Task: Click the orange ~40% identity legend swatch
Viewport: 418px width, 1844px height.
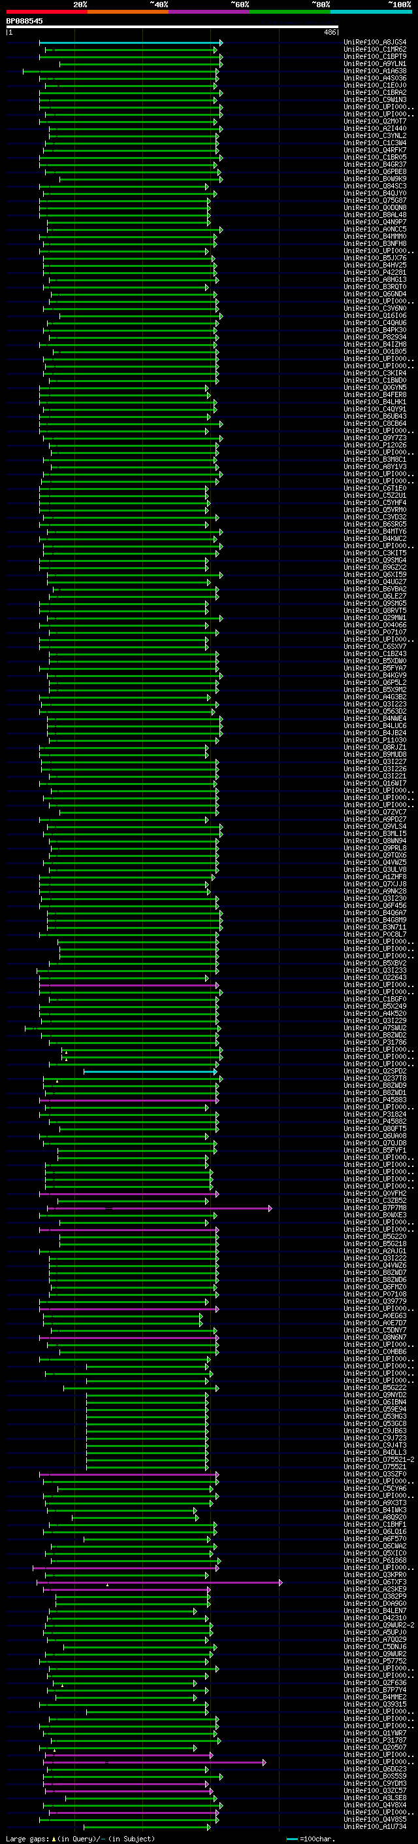Action: pos(128,12)
